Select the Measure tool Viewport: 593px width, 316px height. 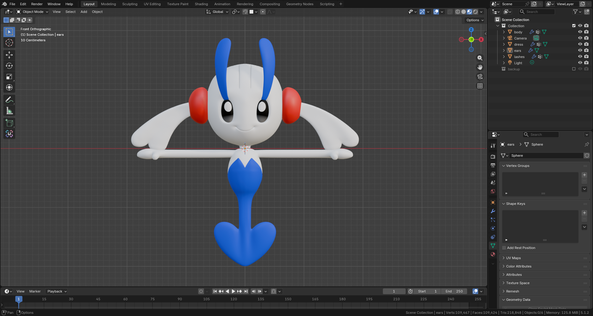9,111
